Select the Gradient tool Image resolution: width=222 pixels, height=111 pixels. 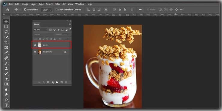6,84
